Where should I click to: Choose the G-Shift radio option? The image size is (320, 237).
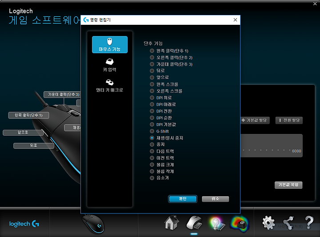(x=160, y=131)
